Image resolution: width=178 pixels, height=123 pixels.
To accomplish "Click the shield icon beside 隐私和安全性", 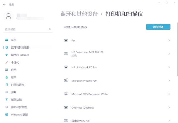I will 7,107.
